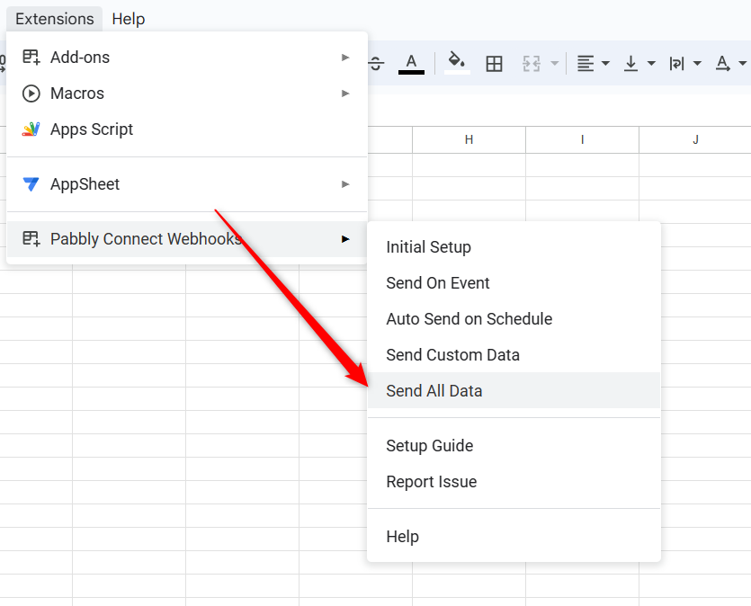Viewport: 751px width, 606px height.
Task: Expand the Pabbly Connect Webhooks submenu arrow
Action: pos(345,239)
